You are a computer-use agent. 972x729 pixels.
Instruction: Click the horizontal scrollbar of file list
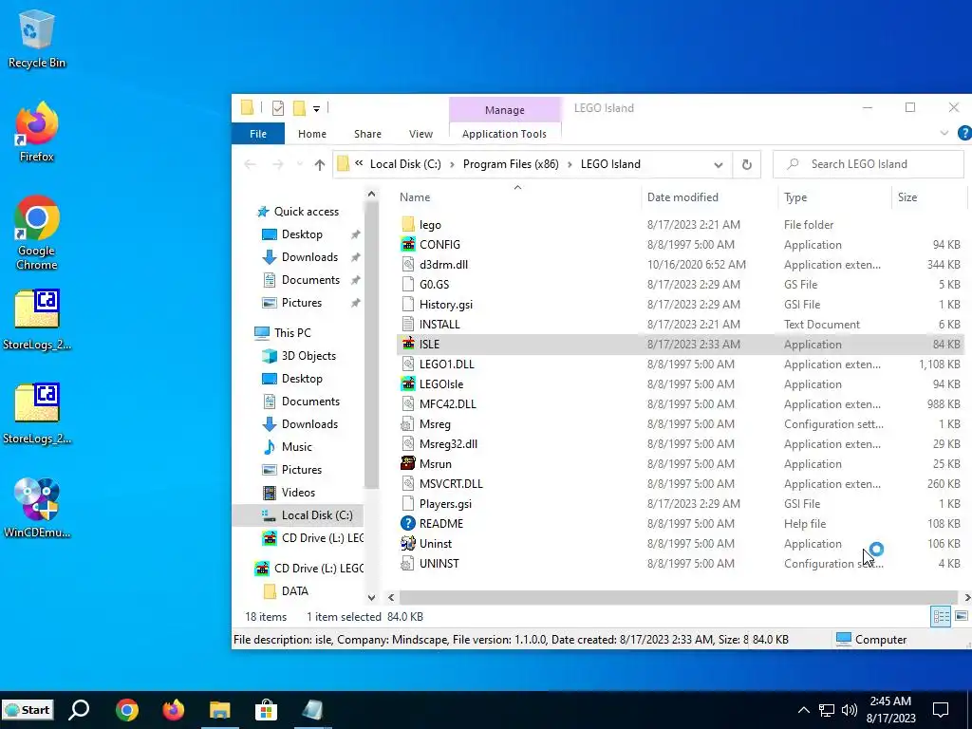(x=678, y=598)
